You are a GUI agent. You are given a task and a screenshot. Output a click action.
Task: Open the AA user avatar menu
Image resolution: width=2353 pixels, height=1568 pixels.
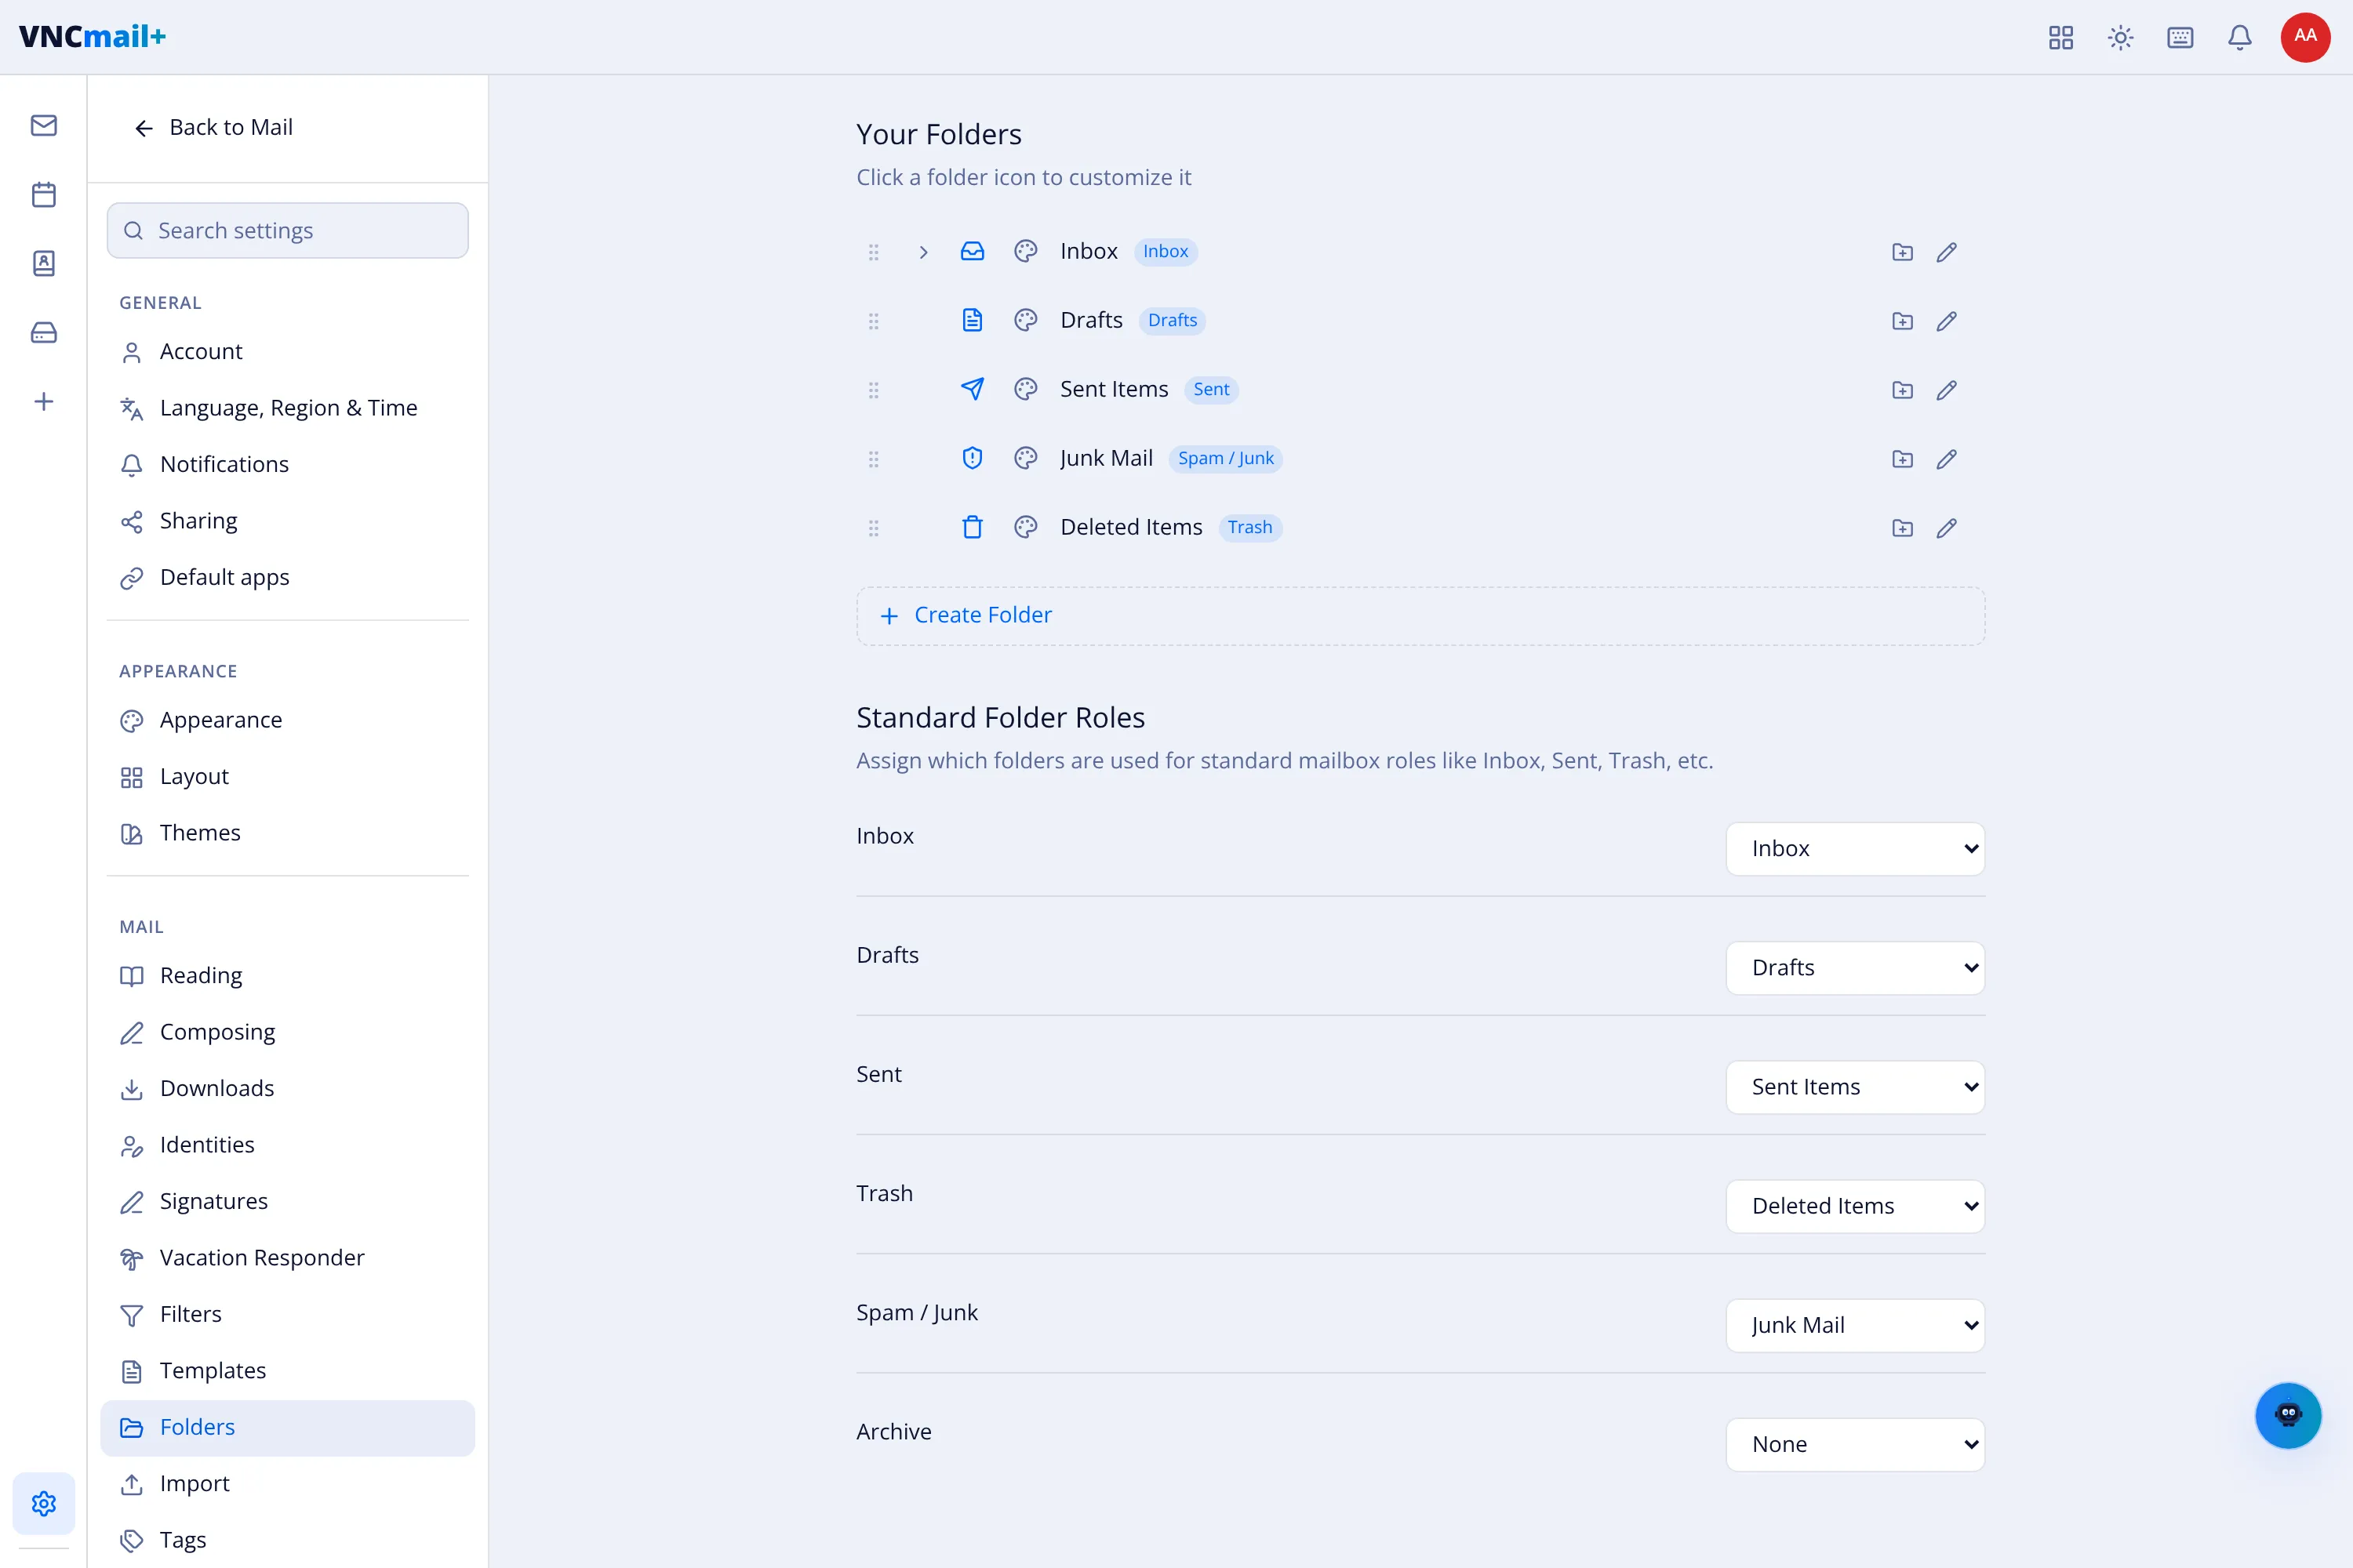[x=2305, y=37]
